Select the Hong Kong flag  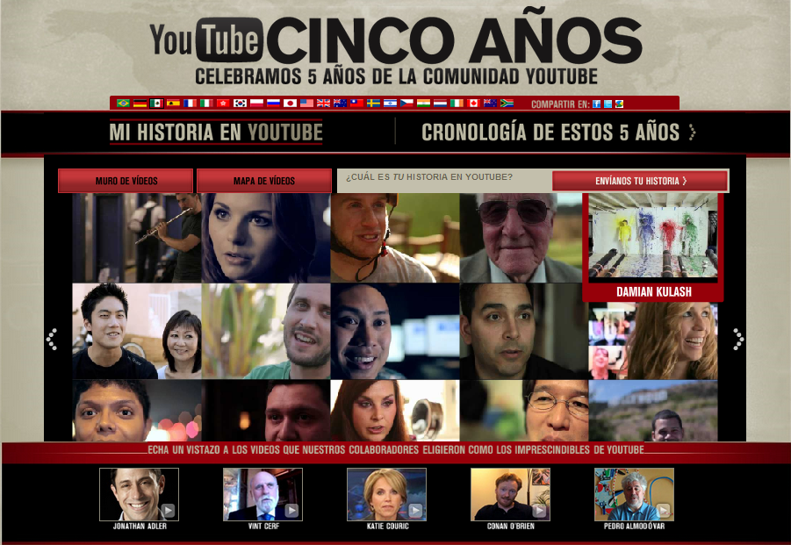223,104
